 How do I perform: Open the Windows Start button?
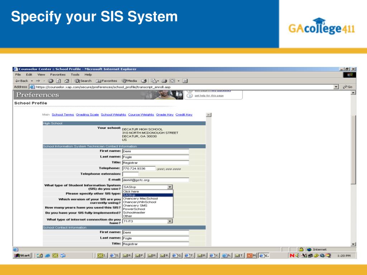(22, 256)
